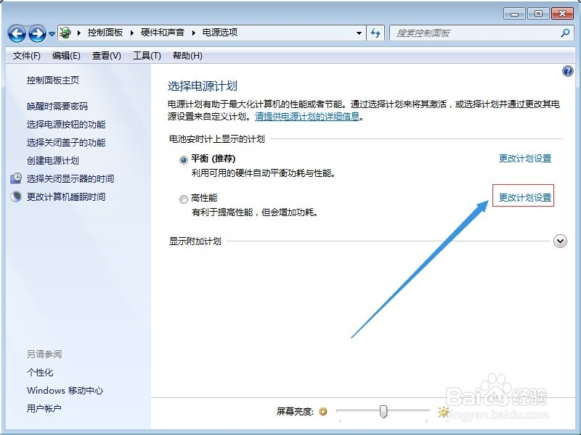The image size is (581, 435).
Task: Click the sun brightness icon near the slider
Action: click(x=442, y=412)
